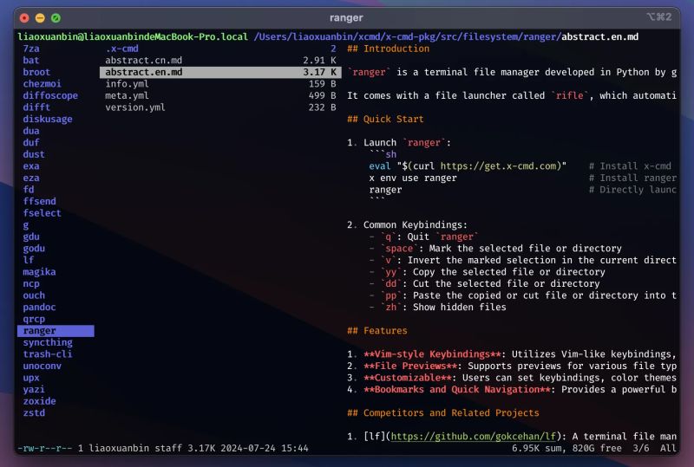Screen dimensions: 694x467
Task: Click the 'x env use ranger' command line
Action: [x=413, y=178]
